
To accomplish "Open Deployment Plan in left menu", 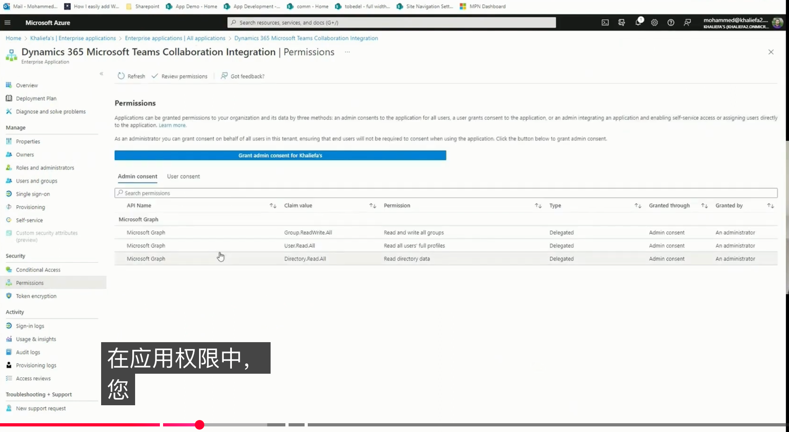I will coord(36,99).
